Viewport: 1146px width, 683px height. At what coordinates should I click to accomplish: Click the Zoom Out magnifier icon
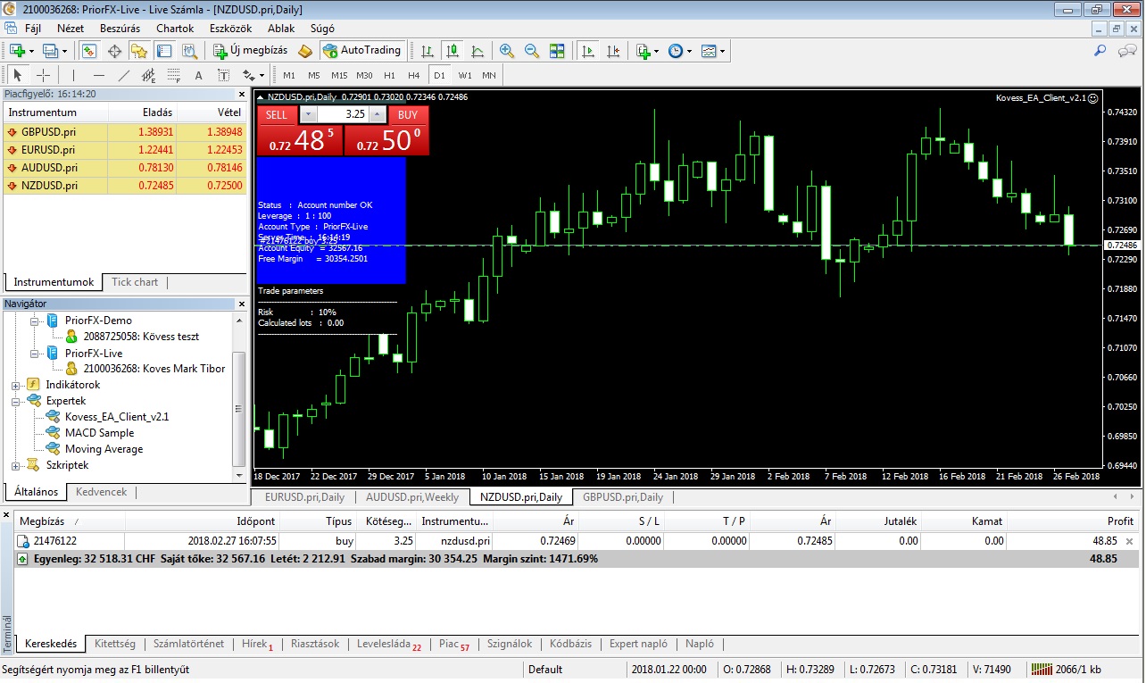(532, 51)
